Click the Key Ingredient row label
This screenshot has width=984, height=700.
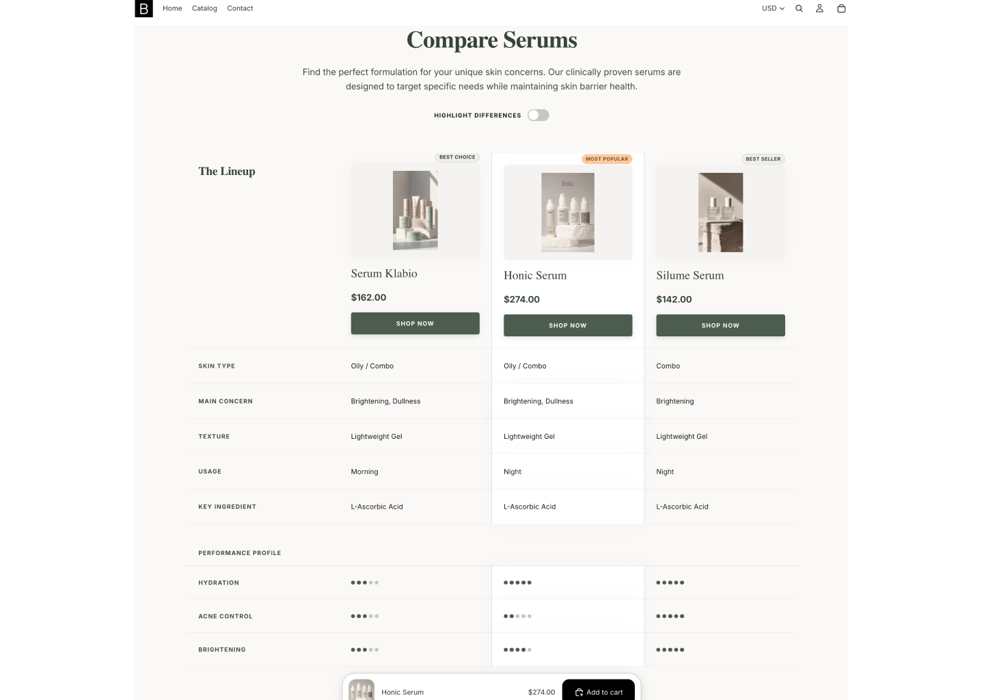227,507
